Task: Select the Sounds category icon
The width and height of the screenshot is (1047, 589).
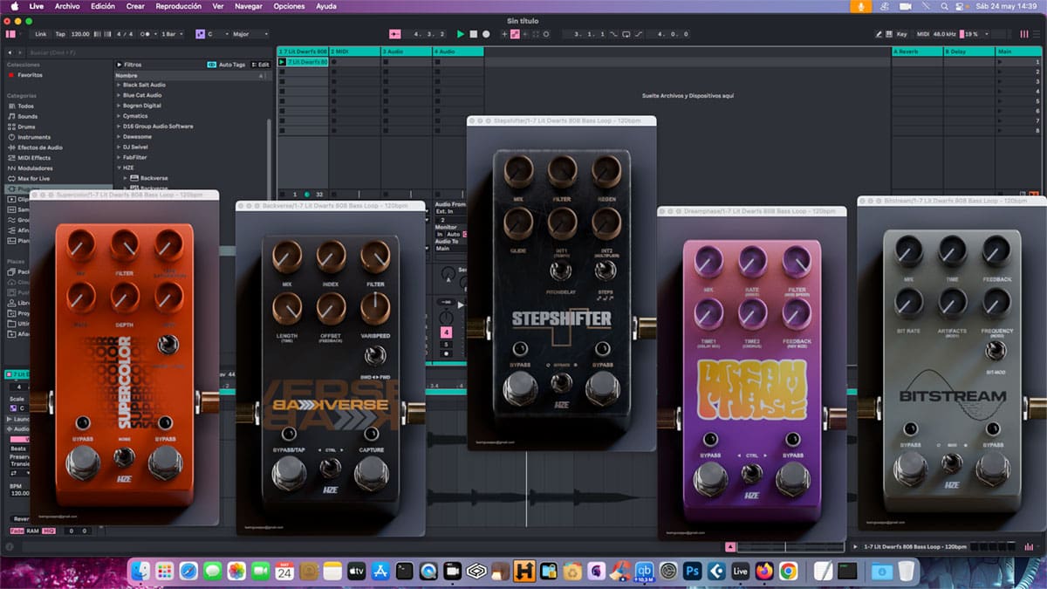Action: tap(11, 116)
